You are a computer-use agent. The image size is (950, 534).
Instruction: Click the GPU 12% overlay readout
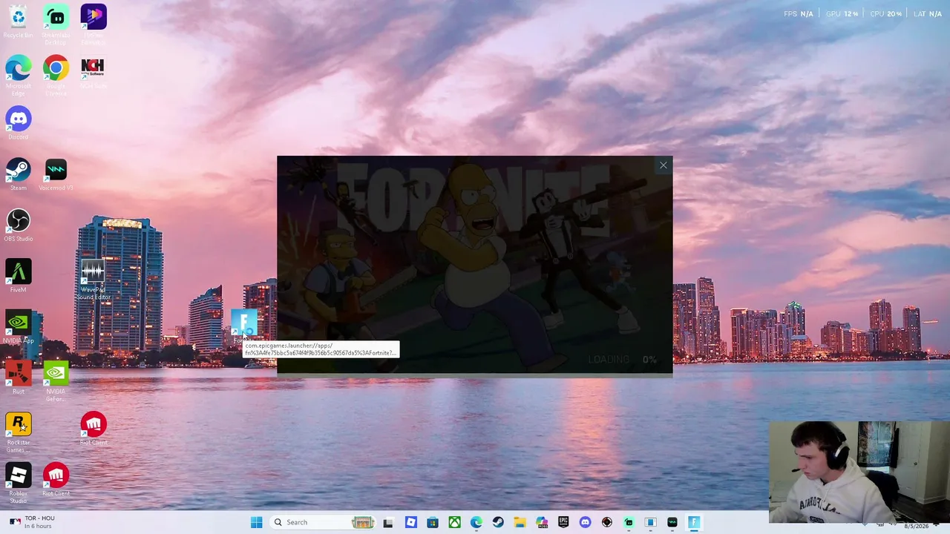point(842,13)
